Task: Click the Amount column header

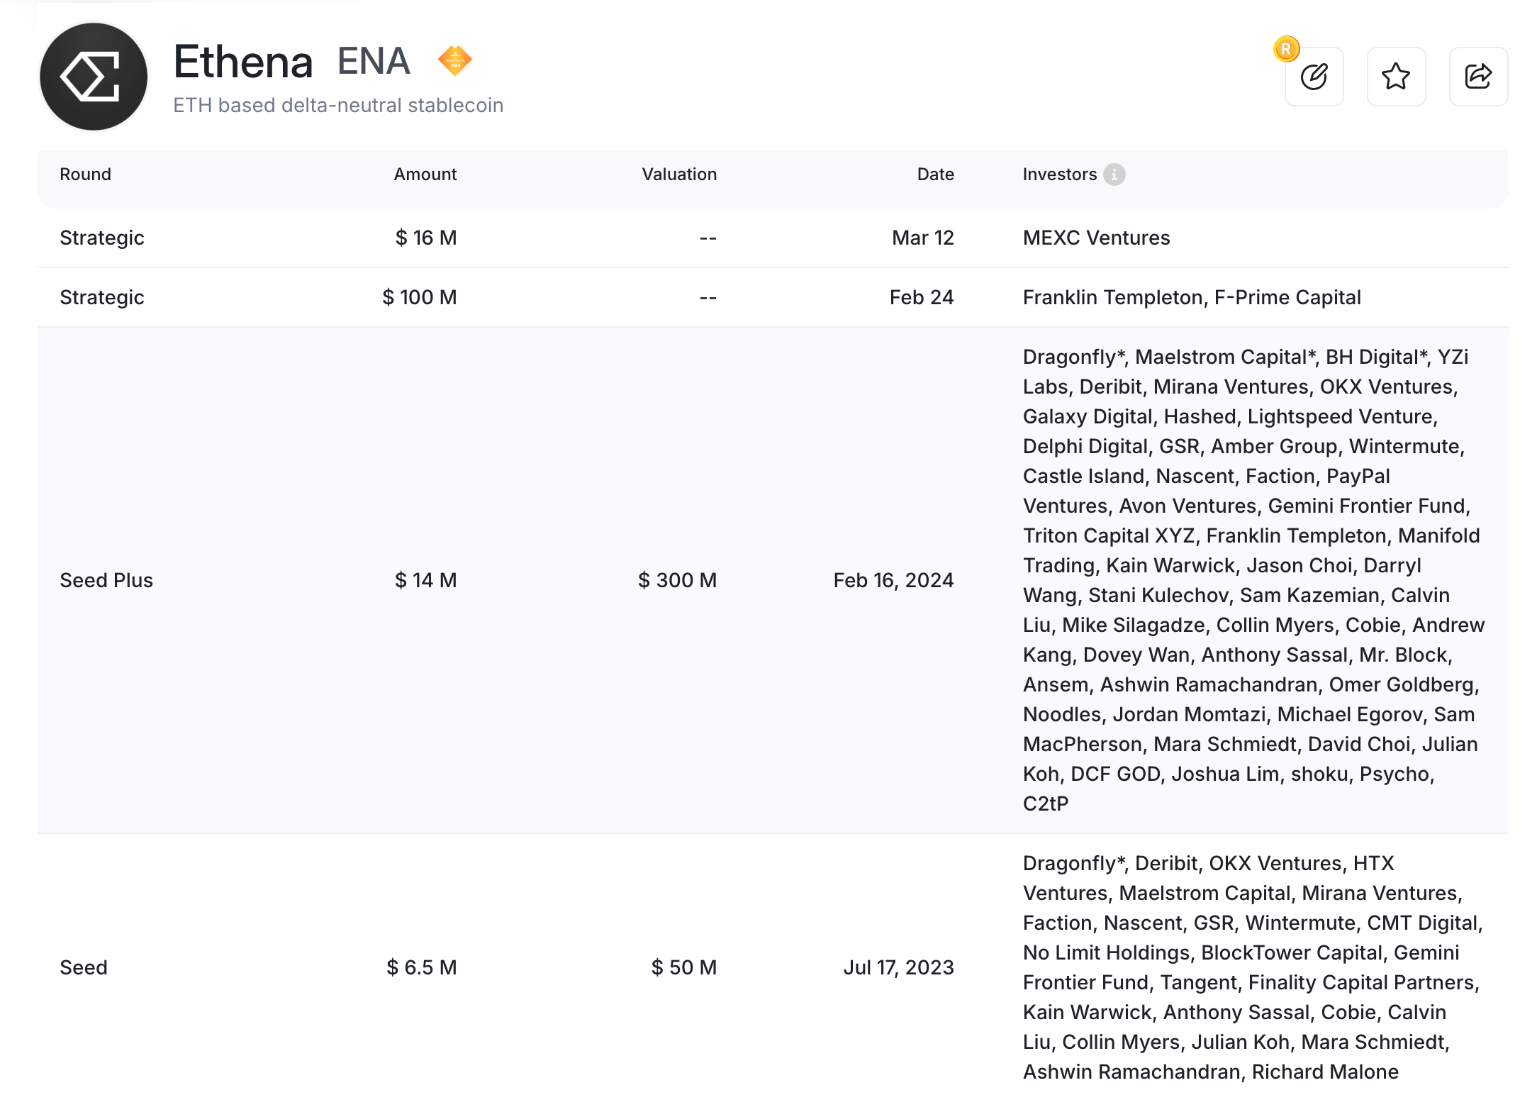Action: coord(425,174)
